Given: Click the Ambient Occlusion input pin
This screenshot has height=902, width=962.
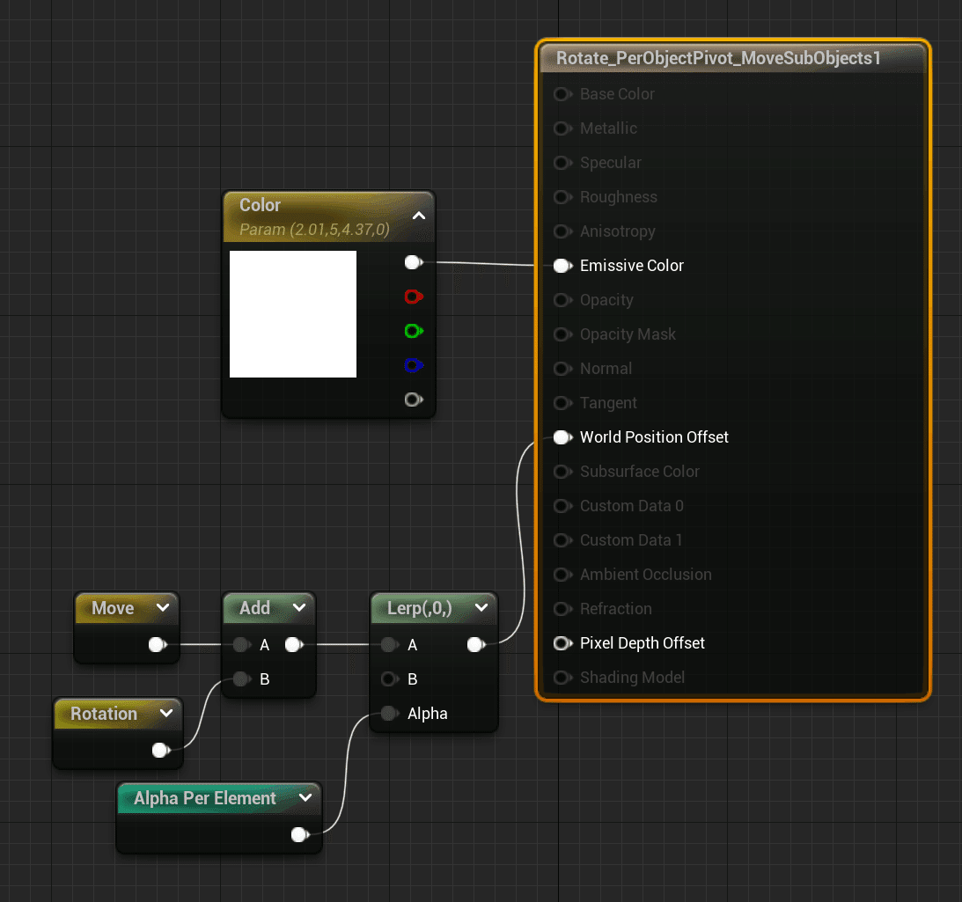Looking at the screenshot, I should [x=562, y=575].
